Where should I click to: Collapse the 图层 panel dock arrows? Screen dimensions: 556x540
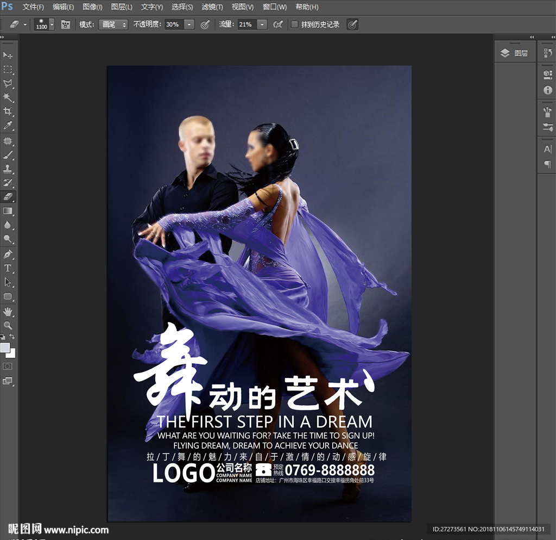coord(532,37)
